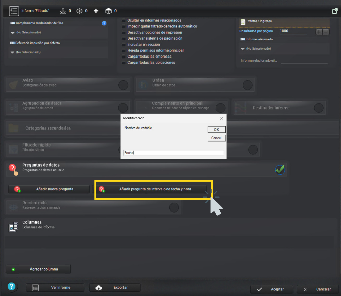The height and width of the screenshot is (296, 341).
Task: Click the Renderizado section icon
Action: (13, 207)
